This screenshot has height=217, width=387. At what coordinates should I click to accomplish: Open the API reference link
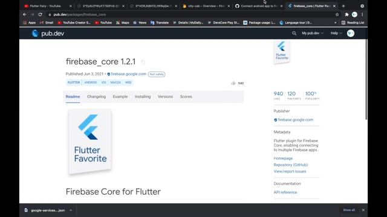[x=285, y=192]
